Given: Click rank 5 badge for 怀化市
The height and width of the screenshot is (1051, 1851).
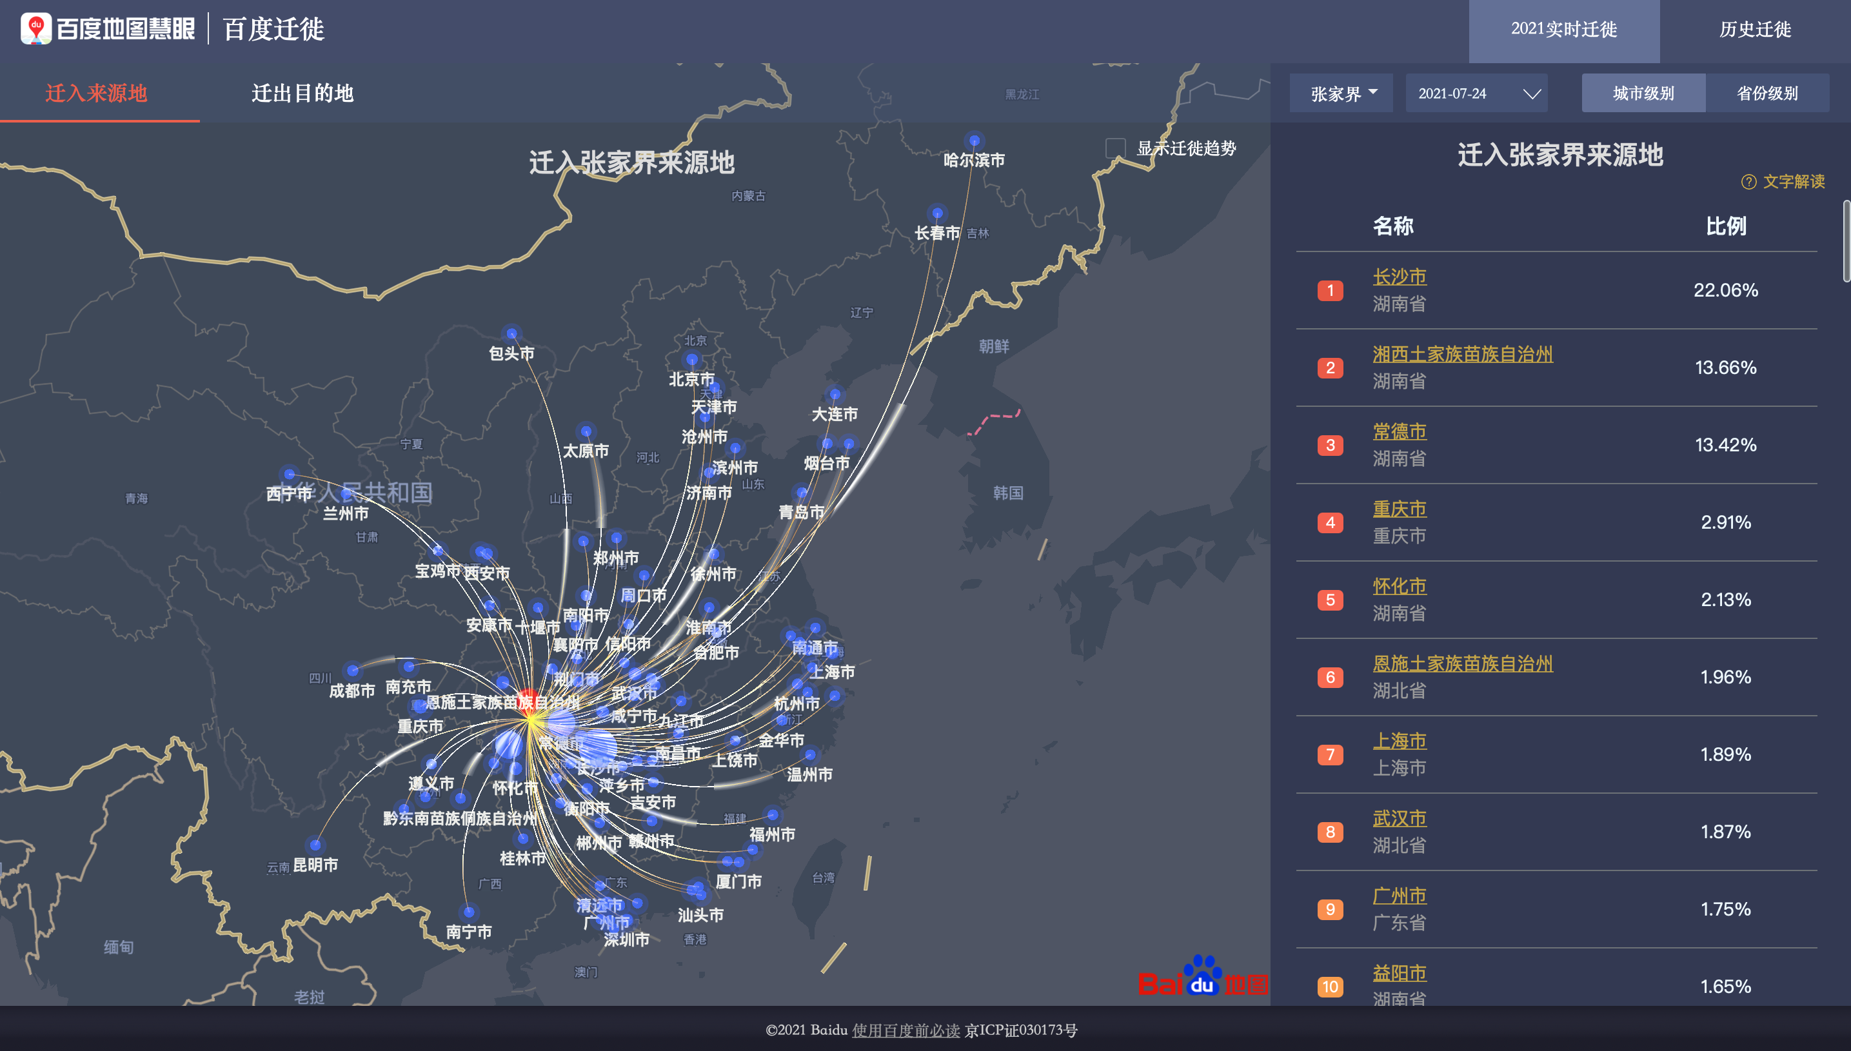Looking at the screenshot, I should (1330, 600).
